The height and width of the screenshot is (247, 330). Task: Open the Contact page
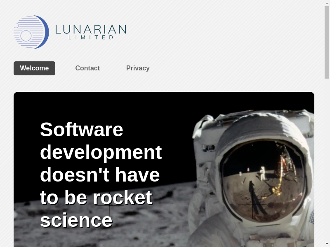[87, 68]
